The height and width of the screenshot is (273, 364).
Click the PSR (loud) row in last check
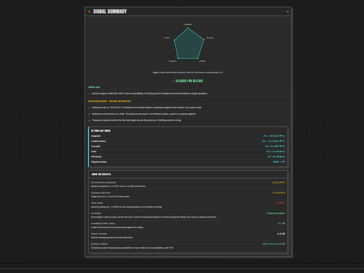click(188, 157)
